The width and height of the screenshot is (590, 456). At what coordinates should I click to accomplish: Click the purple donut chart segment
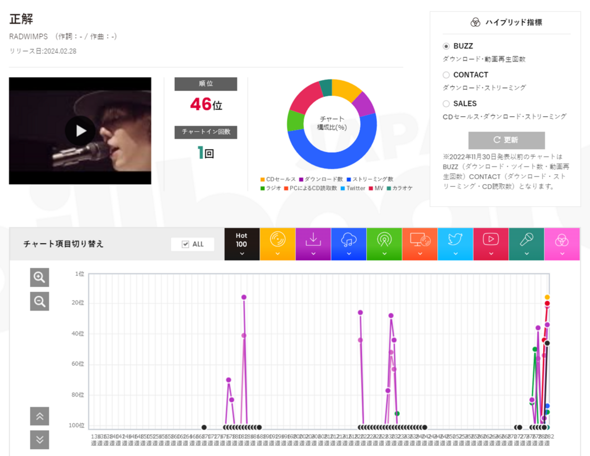(x=364, y=103)
